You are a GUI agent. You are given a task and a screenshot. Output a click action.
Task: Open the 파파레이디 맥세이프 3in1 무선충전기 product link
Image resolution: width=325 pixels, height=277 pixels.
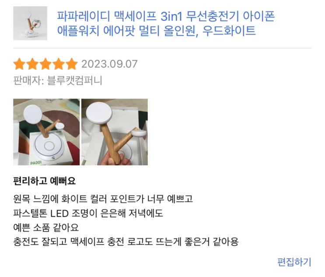pos(166,24)
